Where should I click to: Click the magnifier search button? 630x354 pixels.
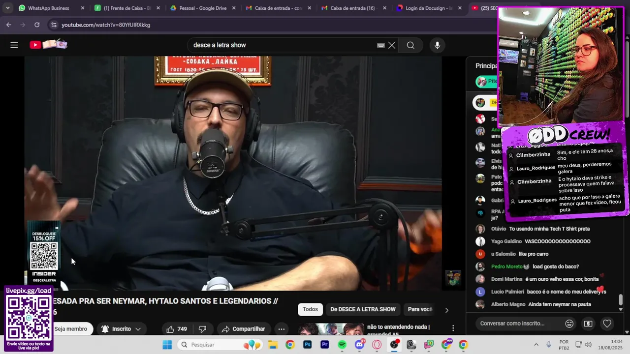[410, 45]
